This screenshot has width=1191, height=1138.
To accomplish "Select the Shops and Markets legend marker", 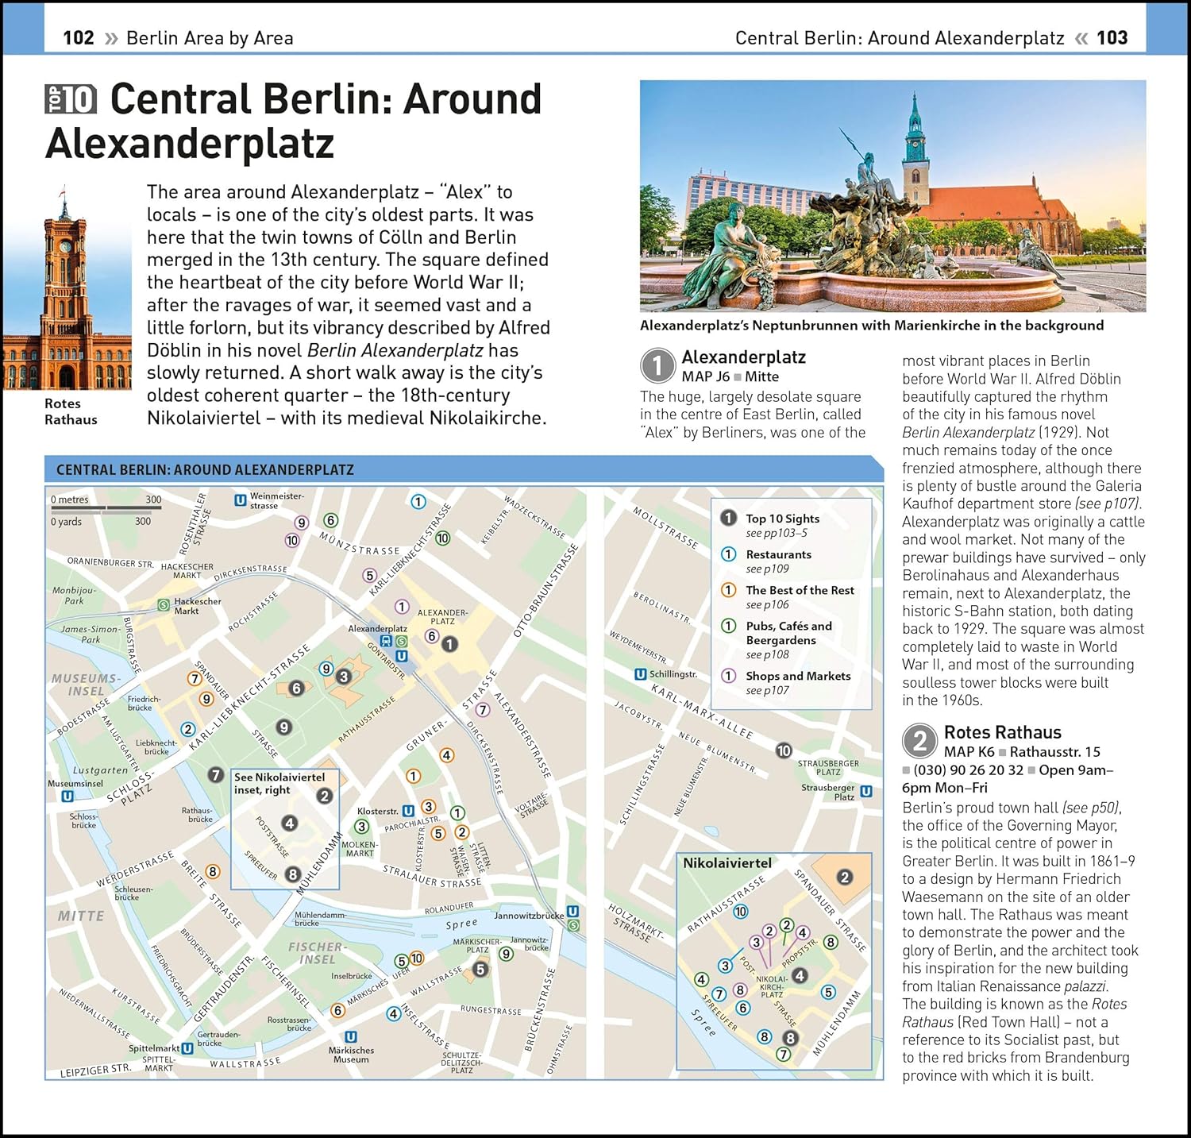I will tap(728, 676).
